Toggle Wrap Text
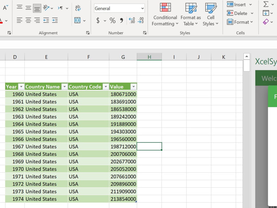Screen dimensions: 277x208 tap(78, 8)
